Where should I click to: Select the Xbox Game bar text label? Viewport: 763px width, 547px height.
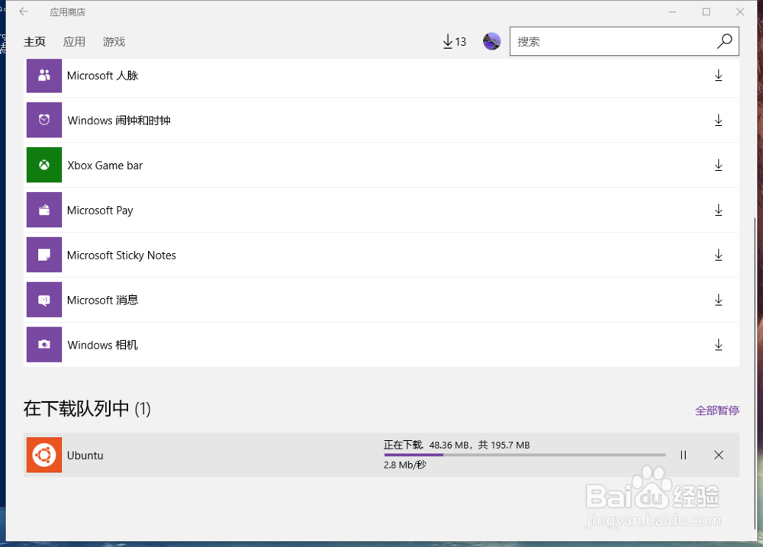(x=105, y=166)
